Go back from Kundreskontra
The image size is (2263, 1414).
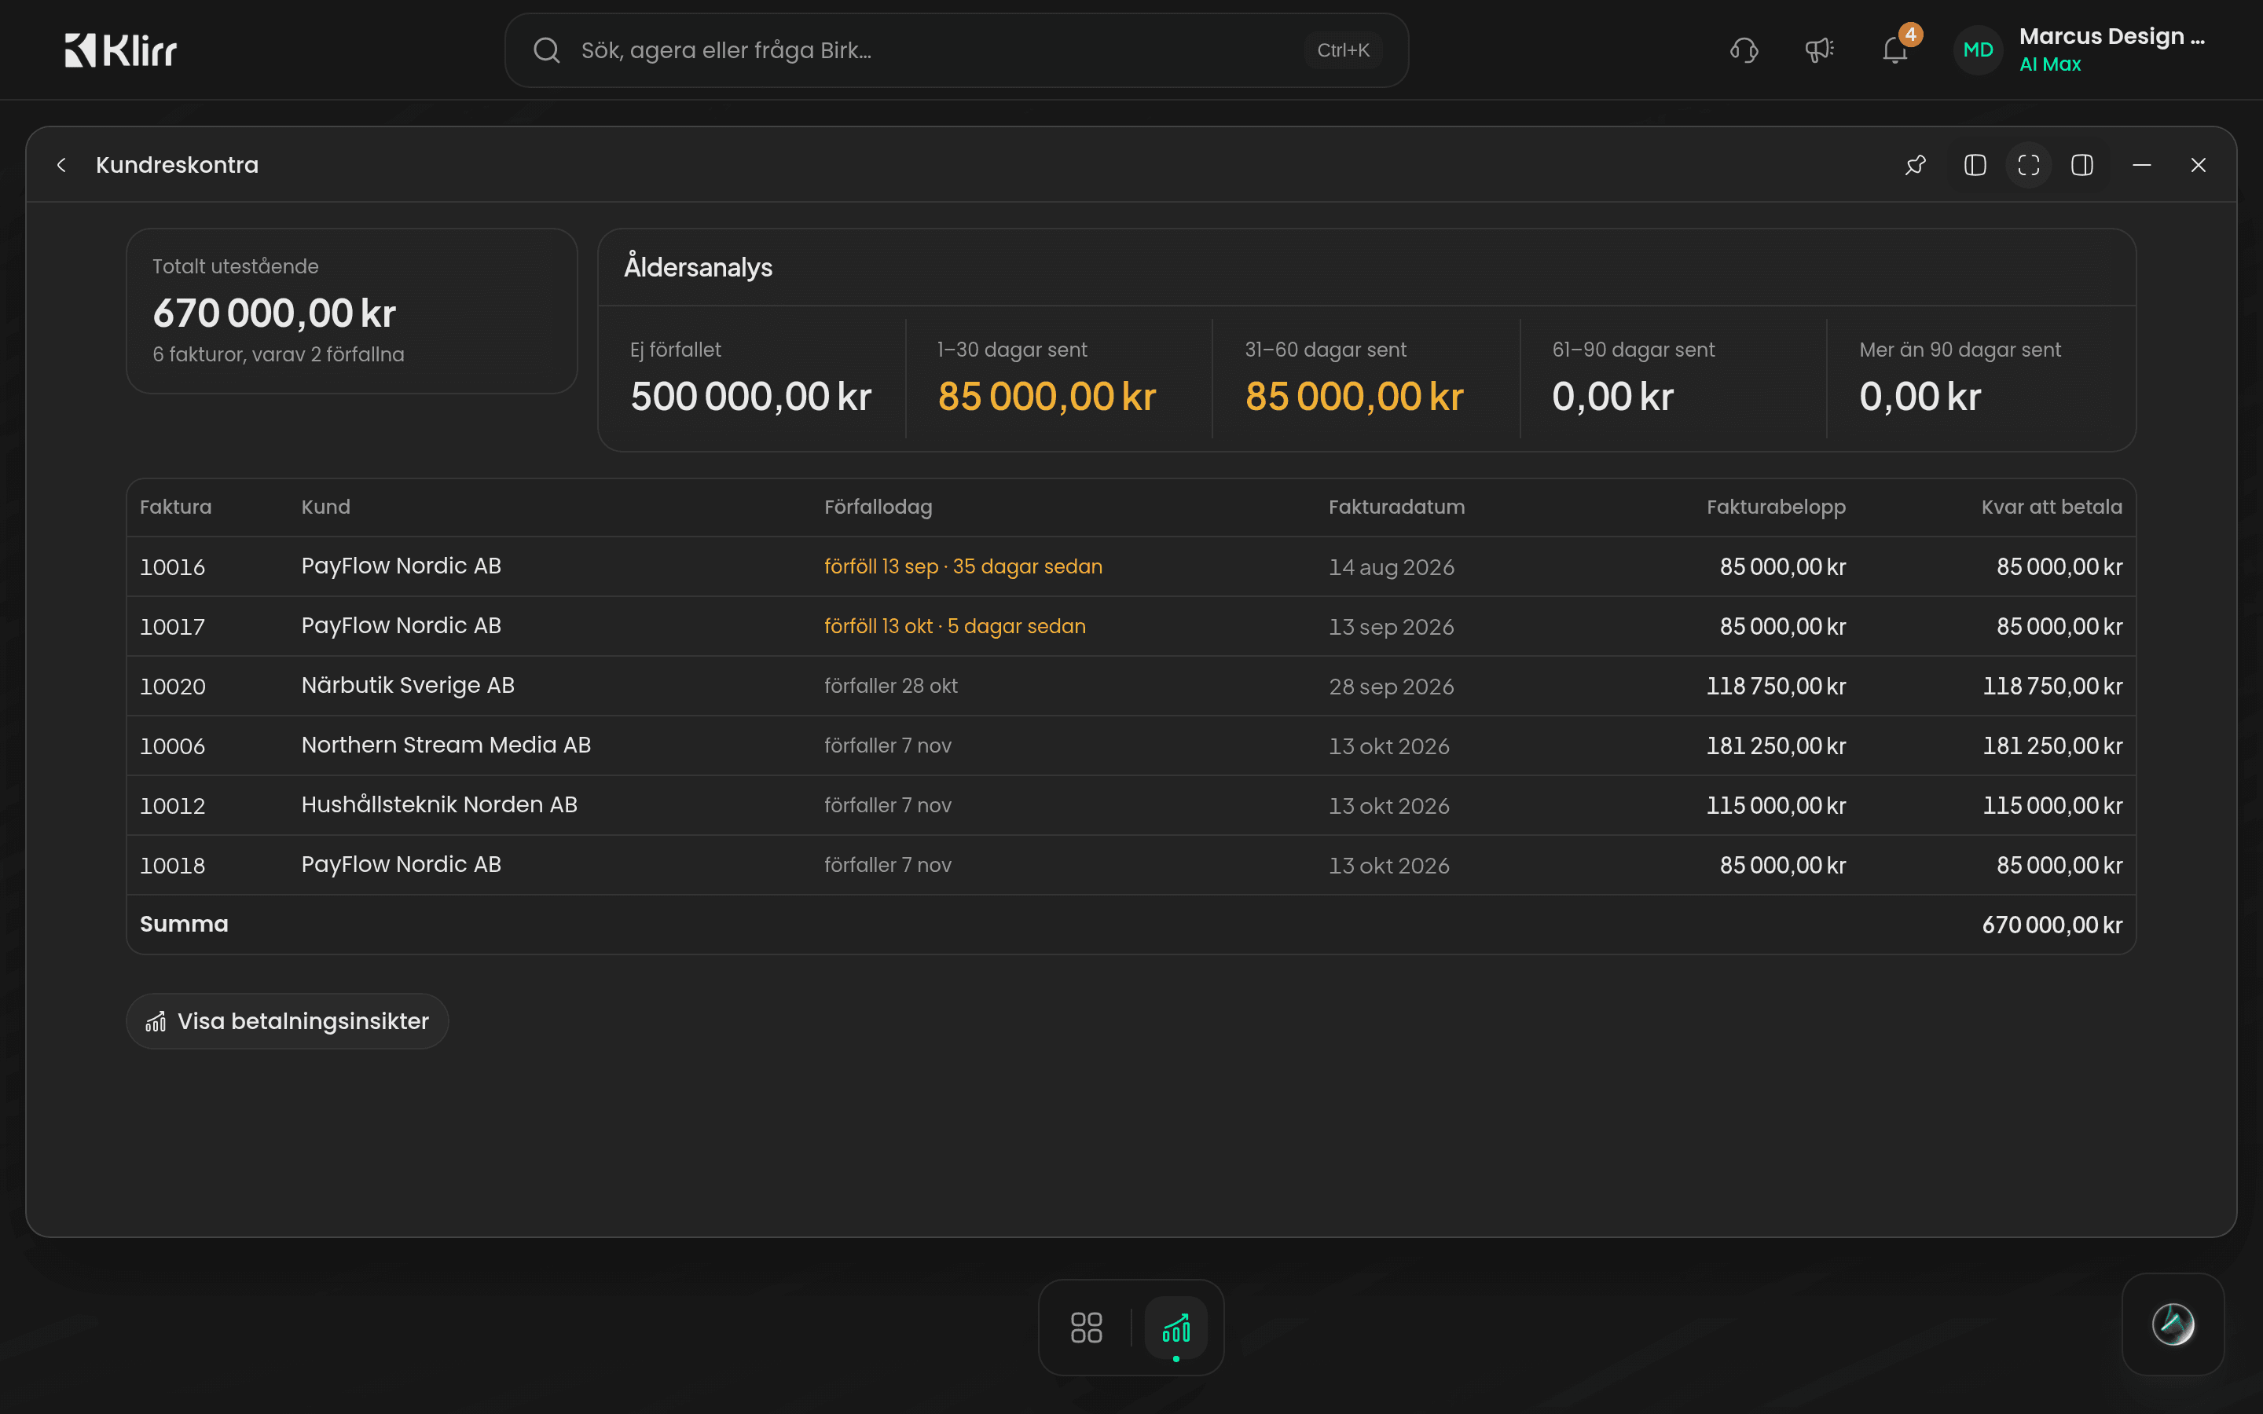point(62,166)
